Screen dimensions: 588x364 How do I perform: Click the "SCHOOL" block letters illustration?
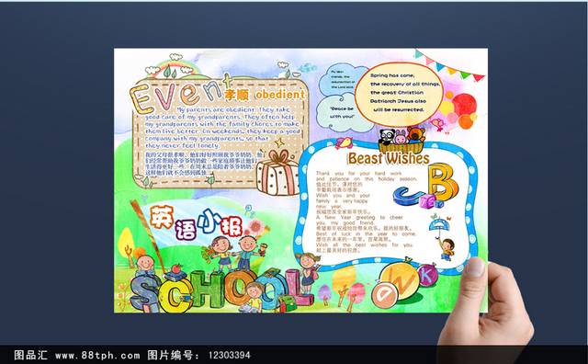pyautogui.click(x=221, y=292)
